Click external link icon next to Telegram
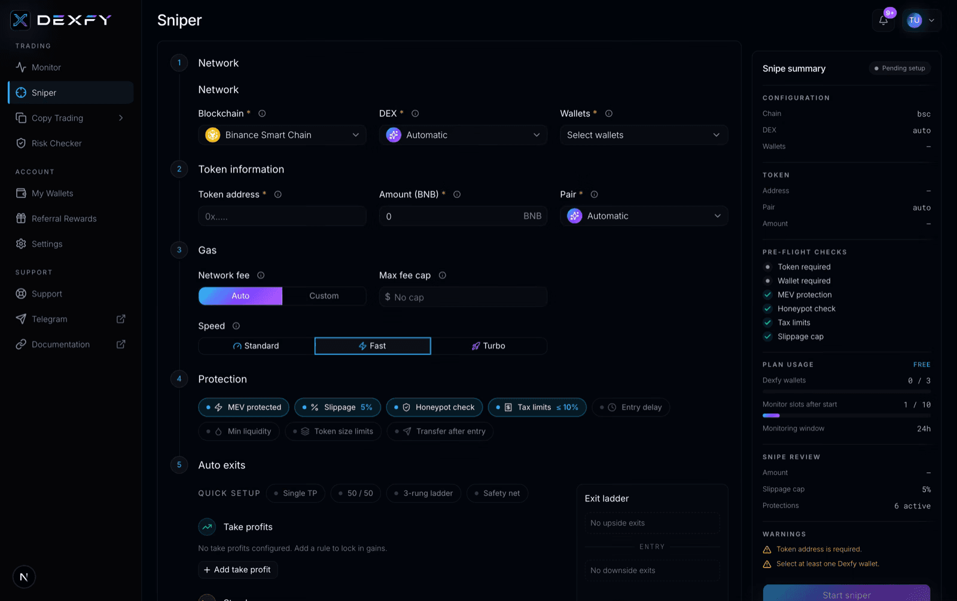Image resolution: width=957 pixels, height=601 pixels. tap(121, 319)
